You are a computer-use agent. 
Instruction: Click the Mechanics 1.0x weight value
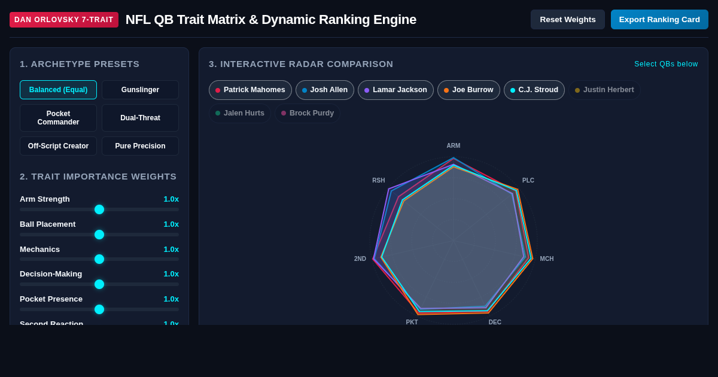pos(171,250)
